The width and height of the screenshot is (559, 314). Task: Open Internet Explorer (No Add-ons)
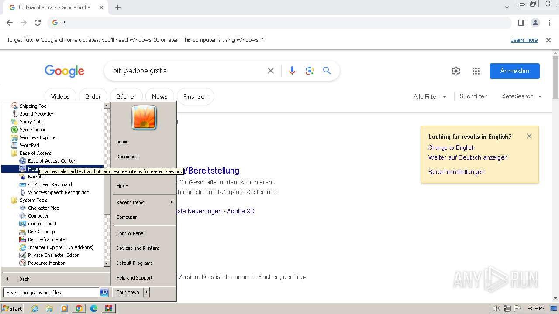pyautogui.click(x=61, y=247)
